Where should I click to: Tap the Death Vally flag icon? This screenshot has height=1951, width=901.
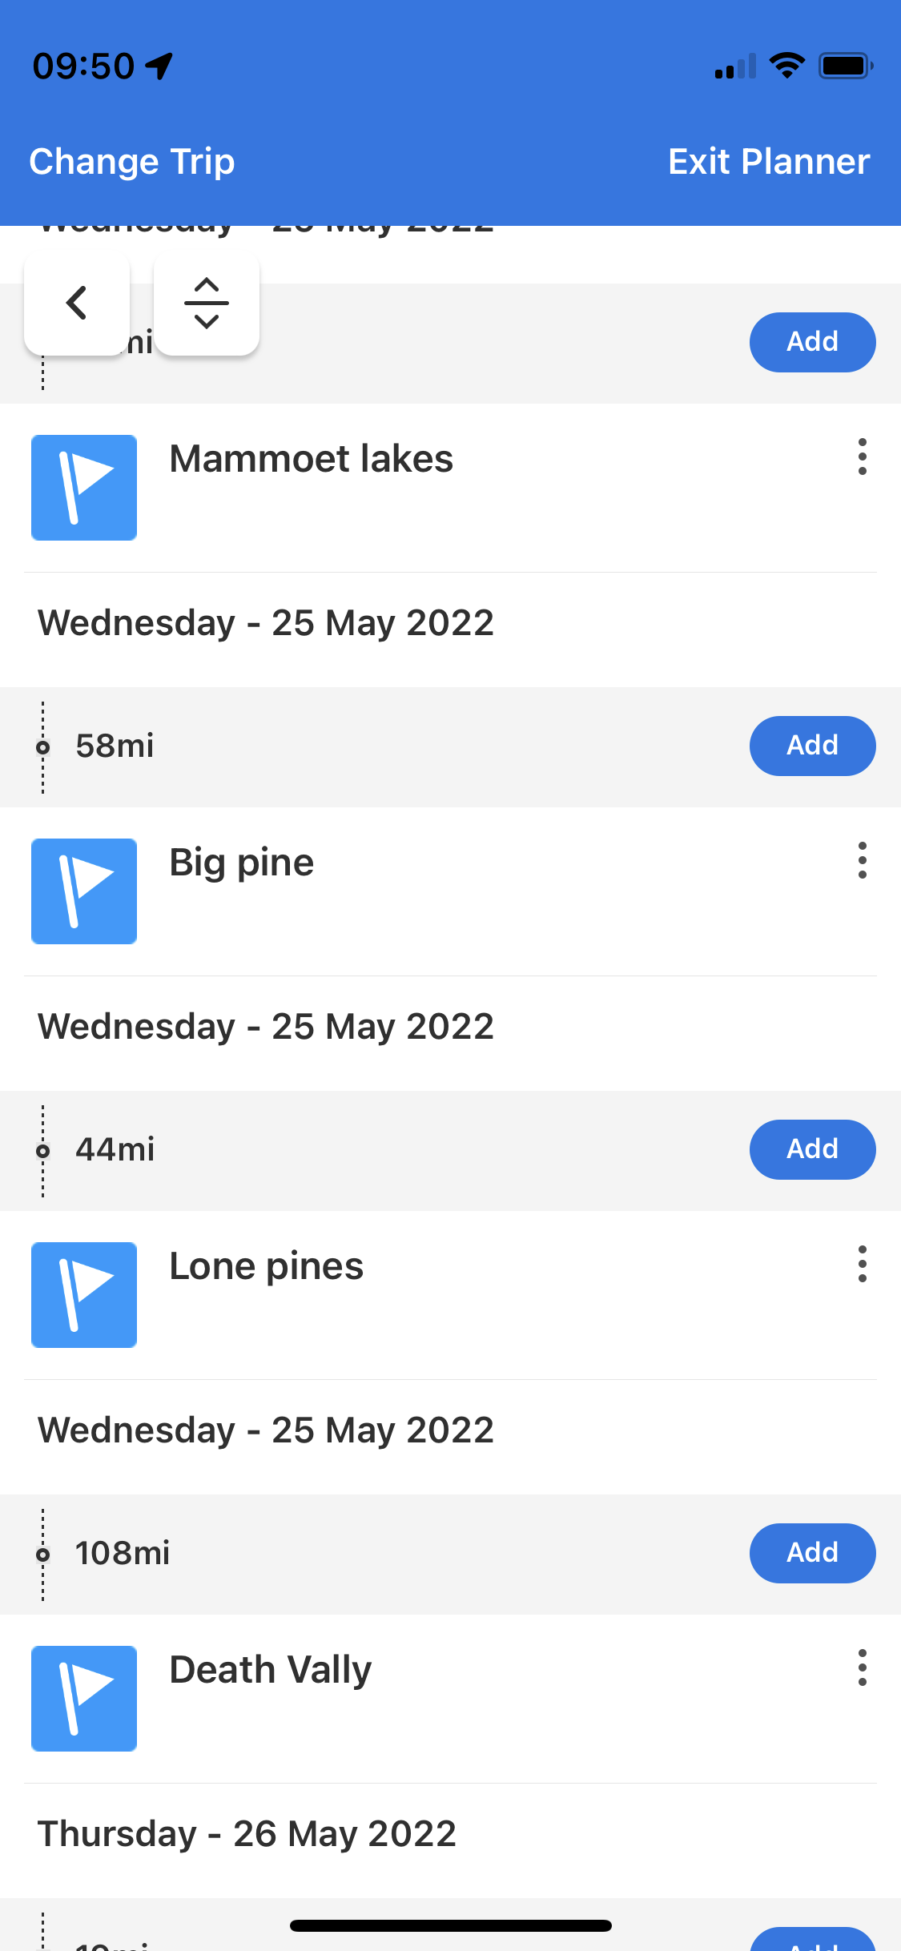point(84,1699)
